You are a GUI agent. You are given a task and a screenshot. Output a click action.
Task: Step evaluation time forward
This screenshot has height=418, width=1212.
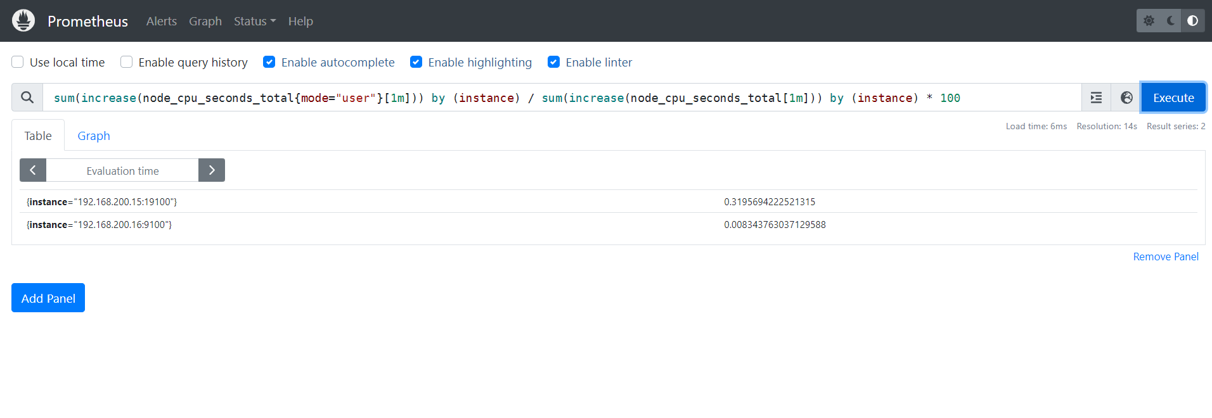[x=212, y=170]
